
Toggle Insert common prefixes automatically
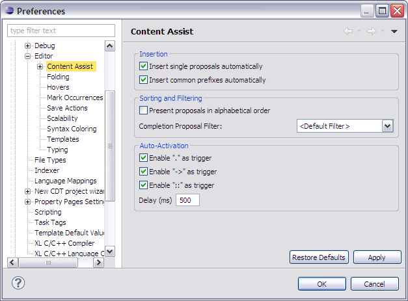(143, 79)
